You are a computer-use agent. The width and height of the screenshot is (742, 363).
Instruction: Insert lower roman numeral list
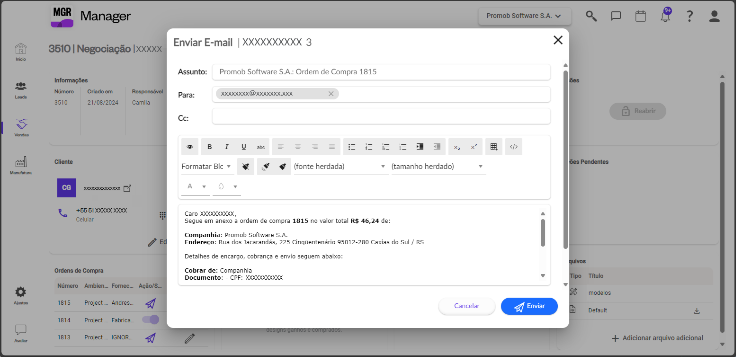(x=403, y=147)
